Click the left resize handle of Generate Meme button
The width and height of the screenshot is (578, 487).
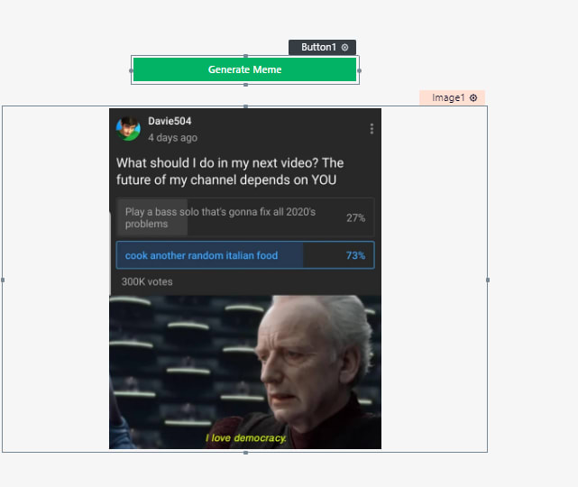pos(131,70)
